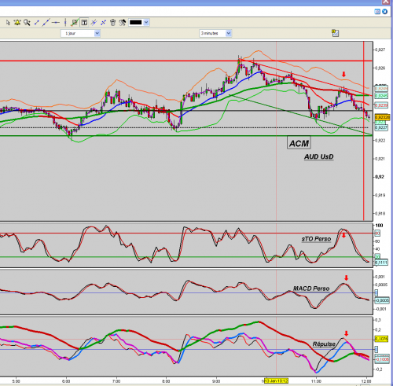Click the round blue arrow icon
393x386 pixels.
(384, 12)
